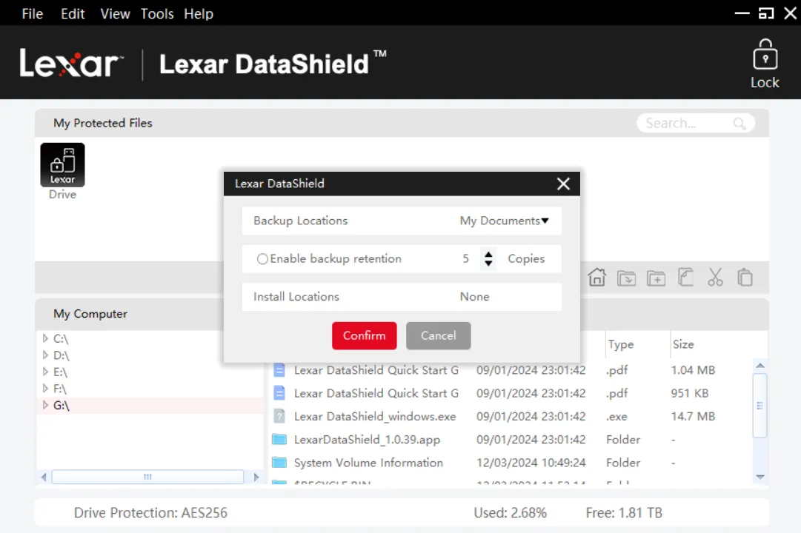Expand the E:\ drive tree node
801x533 pixels.
coord(45,372)
